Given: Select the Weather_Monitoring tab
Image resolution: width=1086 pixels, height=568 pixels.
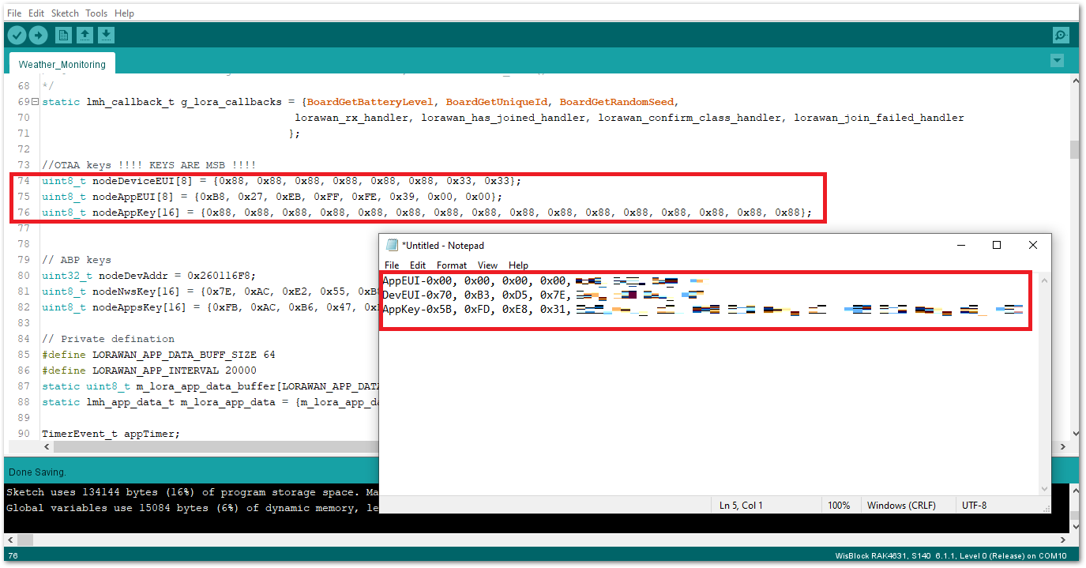Looking at the screenshot, I should (62, 64).
